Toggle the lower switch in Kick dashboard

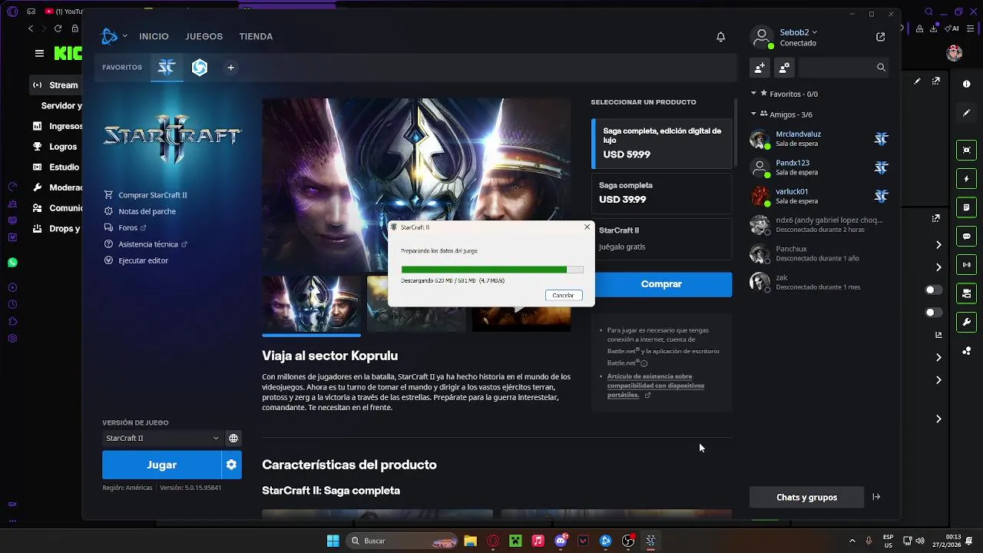[933, 313]
